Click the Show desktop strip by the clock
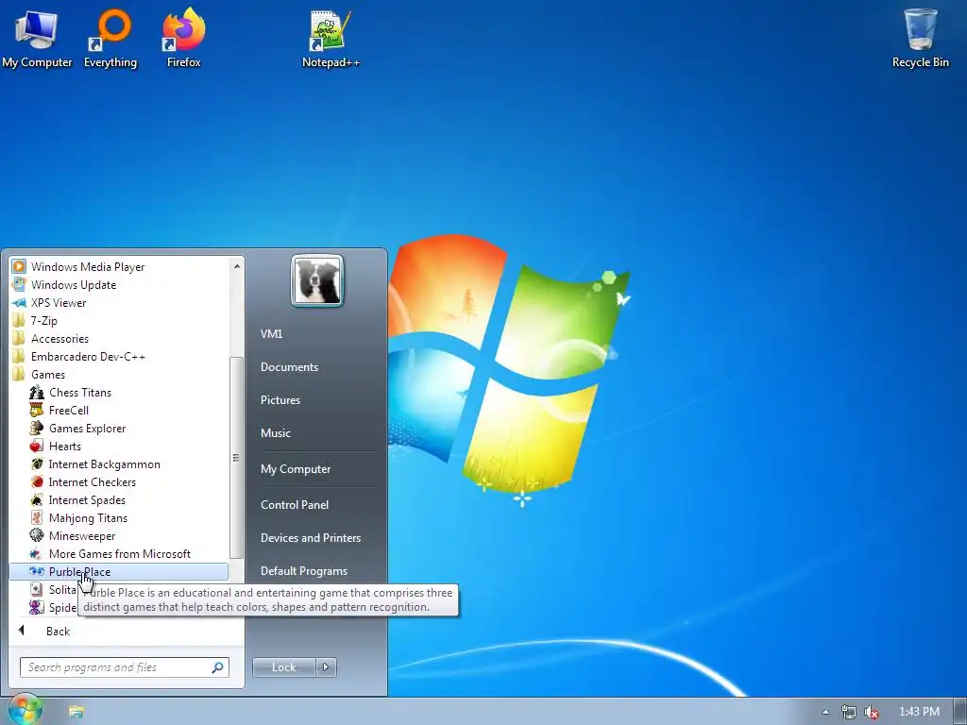 pos(961,712)
